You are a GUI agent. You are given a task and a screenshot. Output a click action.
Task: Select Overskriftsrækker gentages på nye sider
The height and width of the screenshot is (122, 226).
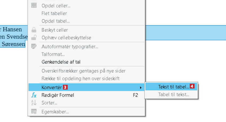pyautogui.click(x=83, y=71)
